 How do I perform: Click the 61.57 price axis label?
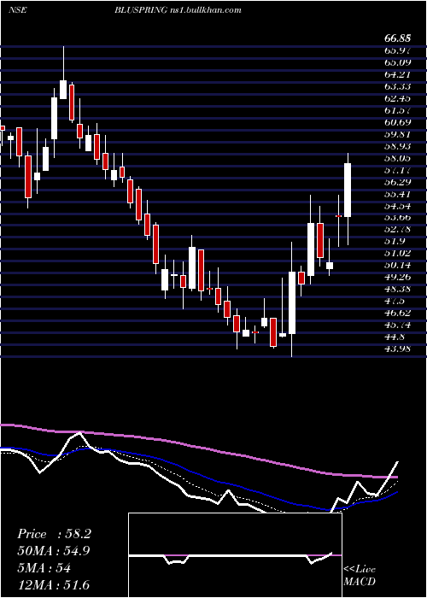pyautogui.click(x=398, y=110)
